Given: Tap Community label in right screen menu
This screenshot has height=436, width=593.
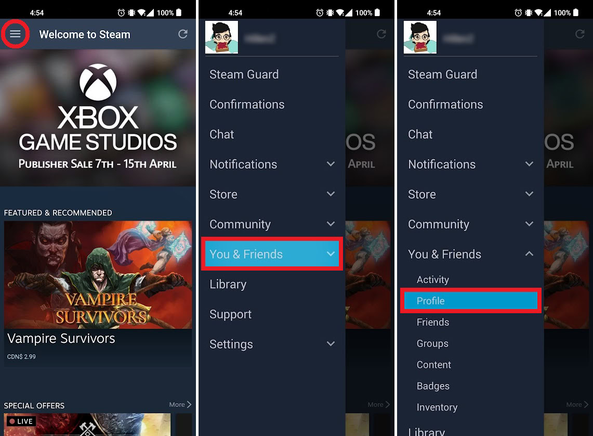Looking at the screenshot, I should [439, 224].
